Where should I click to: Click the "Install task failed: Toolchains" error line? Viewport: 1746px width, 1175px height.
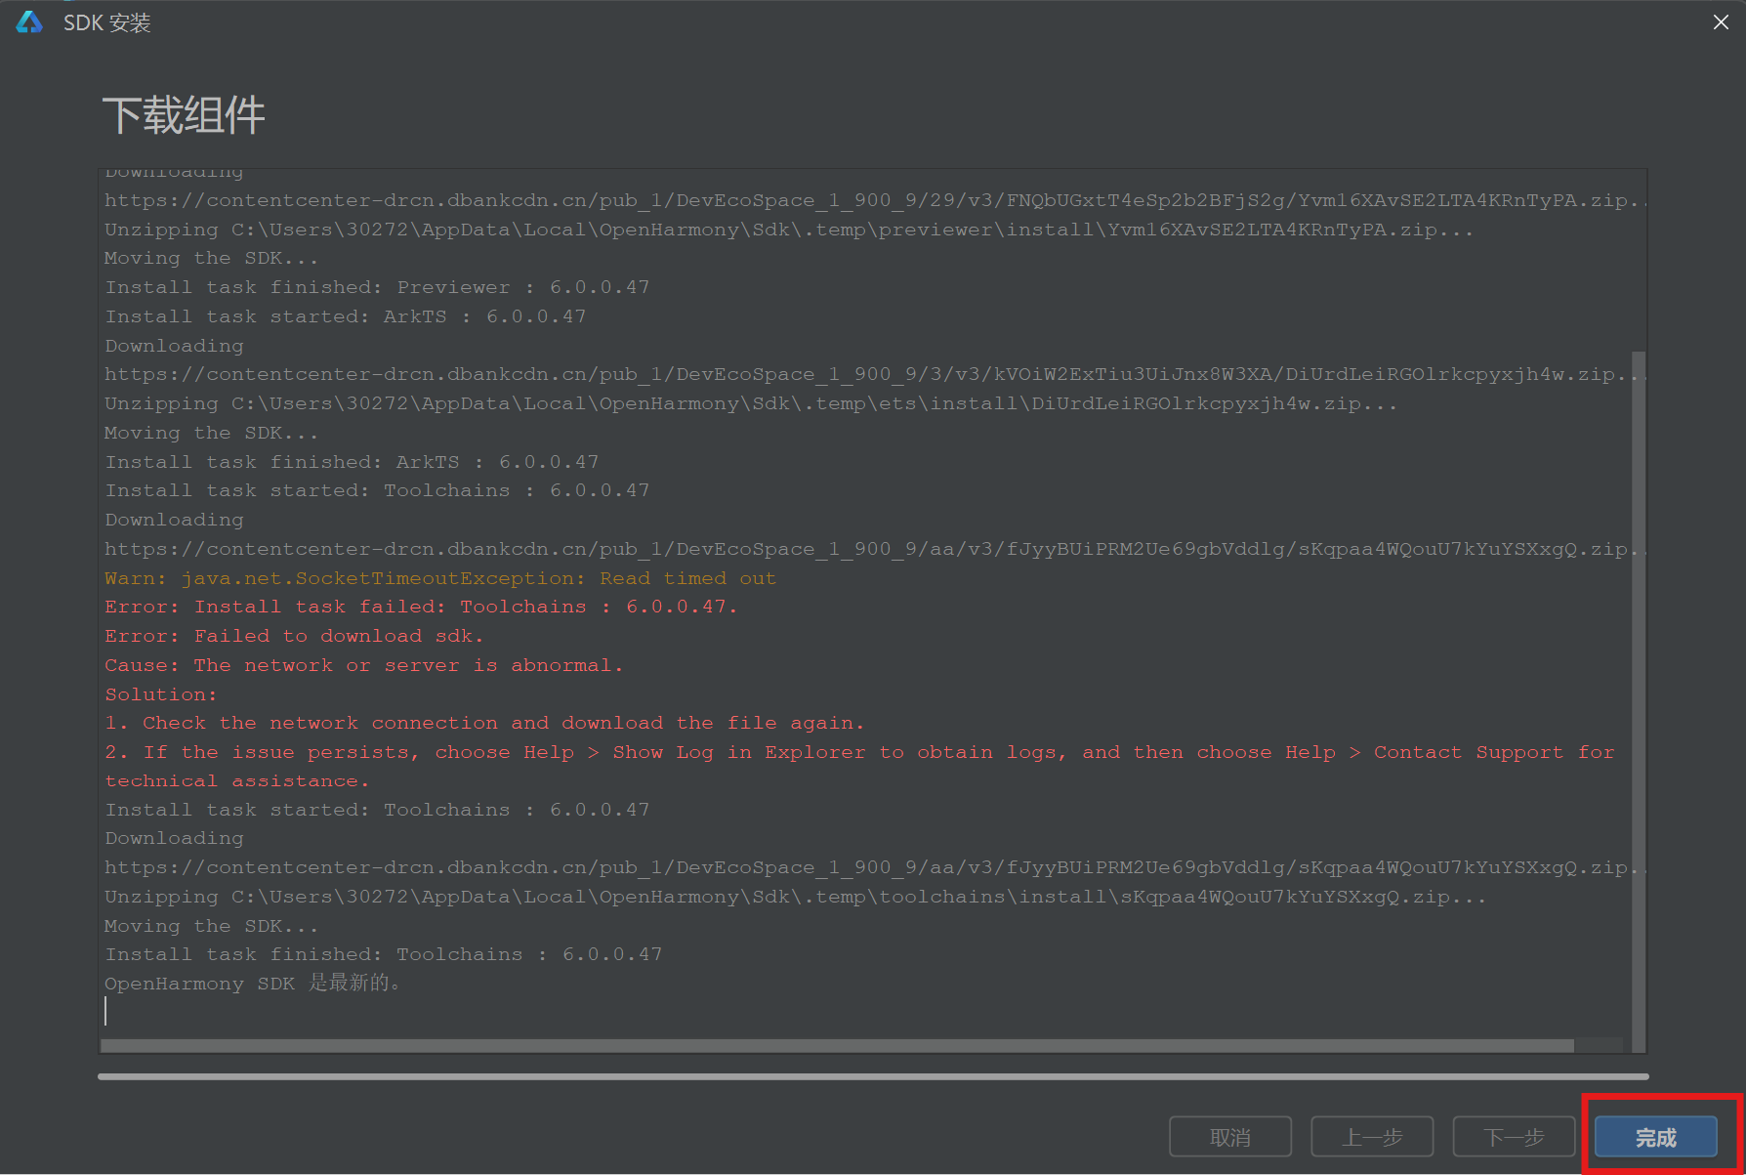point(420,607)
